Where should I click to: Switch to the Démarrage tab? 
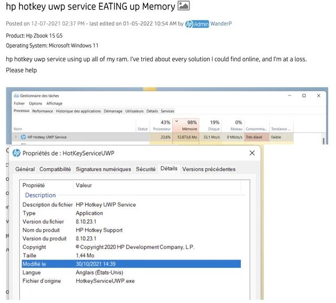(113, 111)
